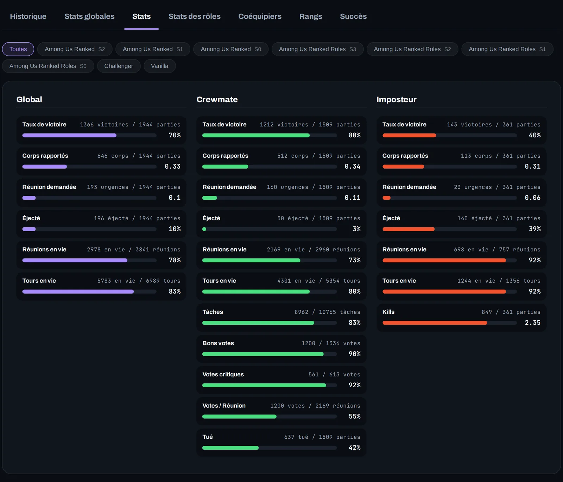Switch to Stats globales tab
The width and height of the screenshot is (563, 482).
tap(89, 16)
